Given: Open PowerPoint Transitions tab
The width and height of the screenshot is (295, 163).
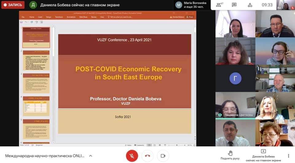Looking at the screenshot, I should point(59,17).
